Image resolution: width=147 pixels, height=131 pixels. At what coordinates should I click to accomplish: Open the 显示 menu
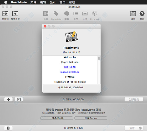(x=53, y=2)
